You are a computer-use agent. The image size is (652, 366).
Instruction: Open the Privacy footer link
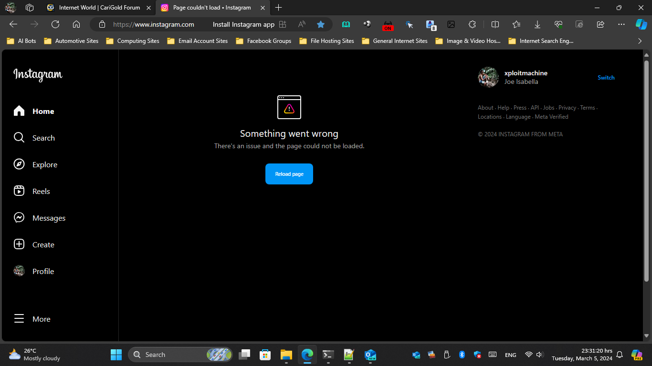[568, 108]
